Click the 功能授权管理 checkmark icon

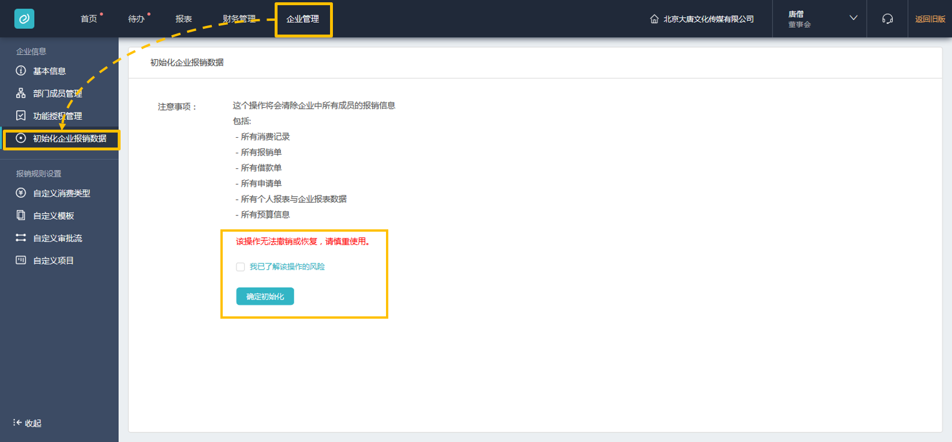[21, 116]
